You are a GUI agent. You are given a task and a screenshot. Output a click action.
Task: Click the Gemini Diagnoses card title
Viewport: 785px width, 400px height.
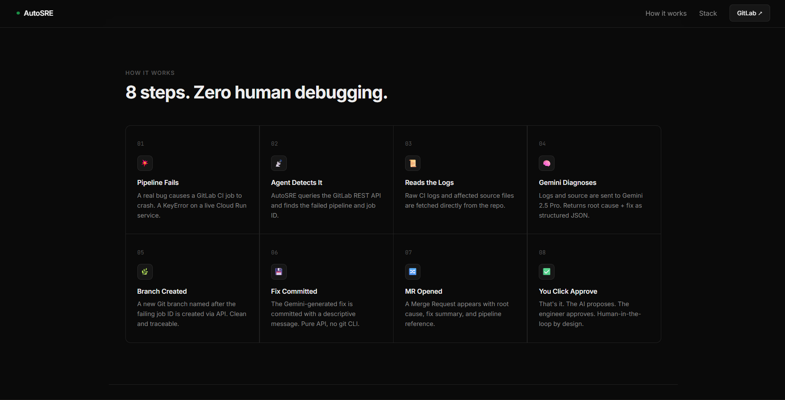point(567,182)
